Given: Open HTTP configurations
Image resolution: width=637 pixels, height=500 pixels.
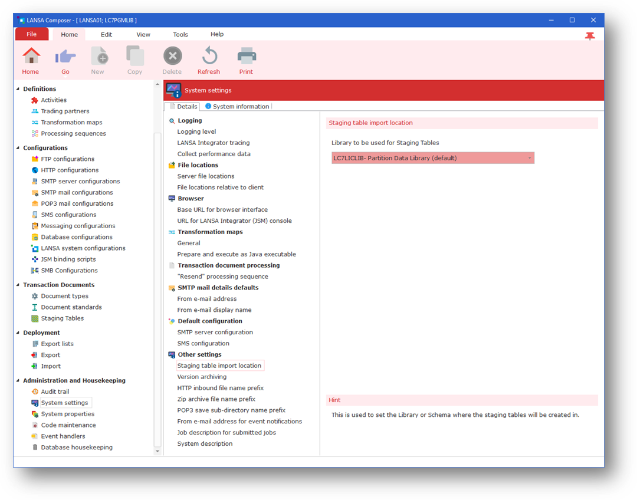Looking at the screenshot, I should pos(70,170).
